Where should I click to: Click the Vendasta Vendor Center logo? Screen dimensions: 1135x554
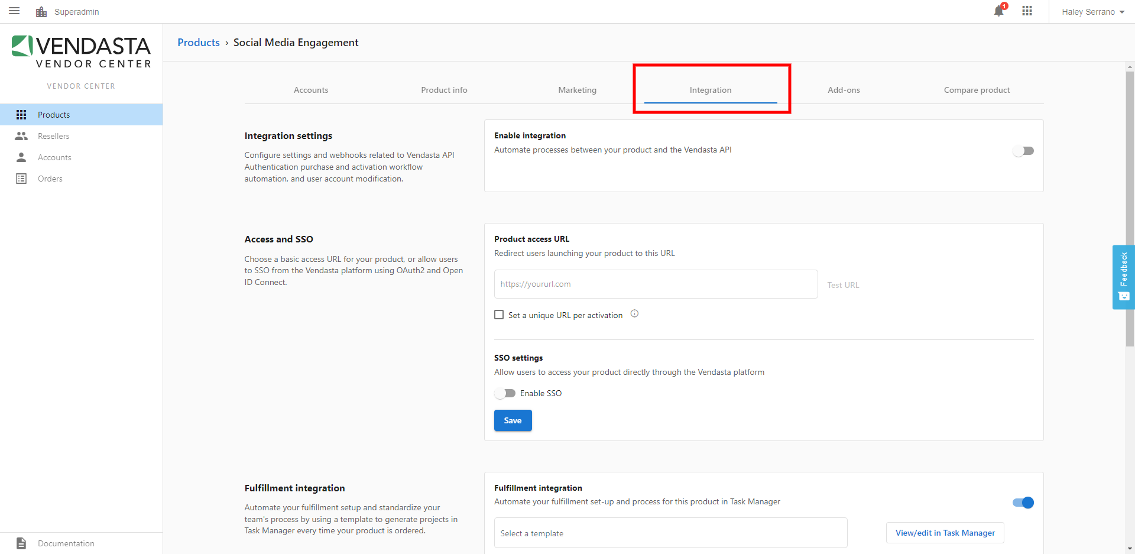[x=82, y=52]
